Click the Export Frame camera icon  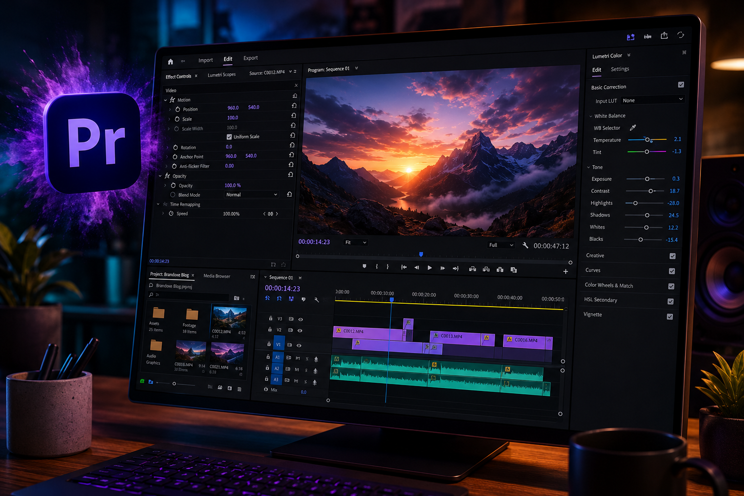[500, 269]
